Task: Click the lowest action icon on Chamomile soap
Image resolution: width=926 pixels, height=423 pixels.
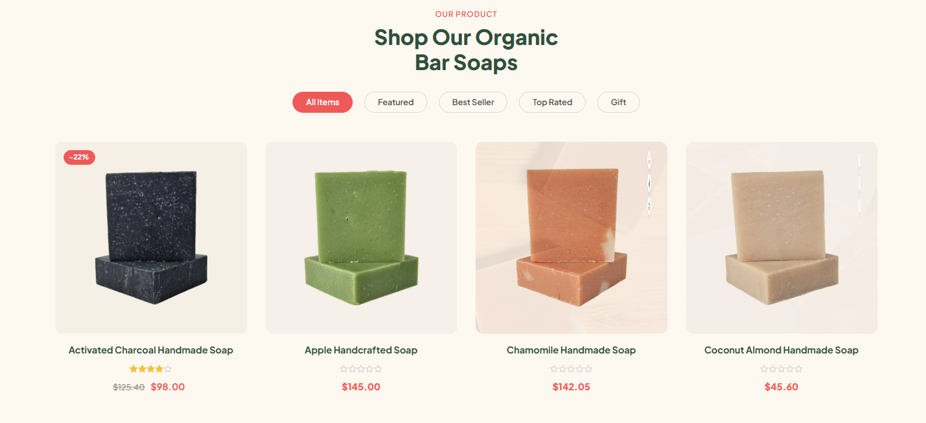Action: 649,206
